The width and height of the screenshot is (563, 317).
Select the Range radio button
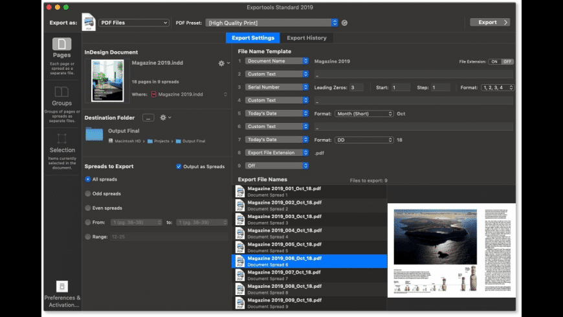(87, 237)
